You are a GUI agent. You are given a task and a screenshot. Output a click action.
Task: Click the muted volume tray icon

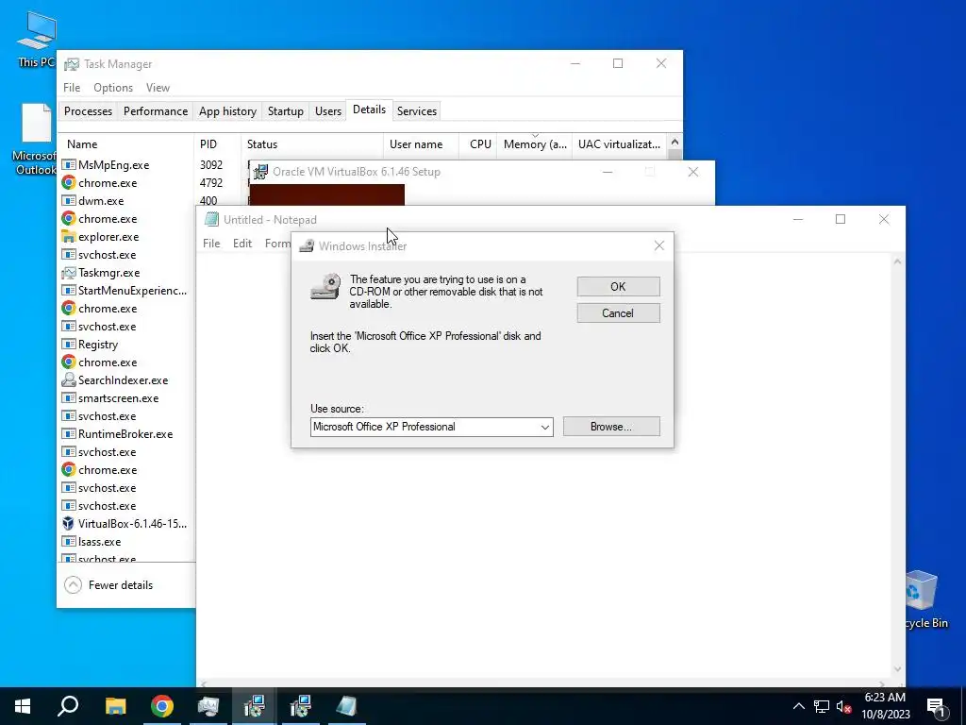click(x=844, y=706)
